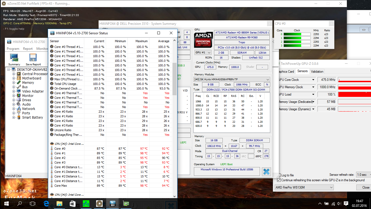Select the Central Processor chip icon
The image size is (371, 209).
tap(19, 74)
